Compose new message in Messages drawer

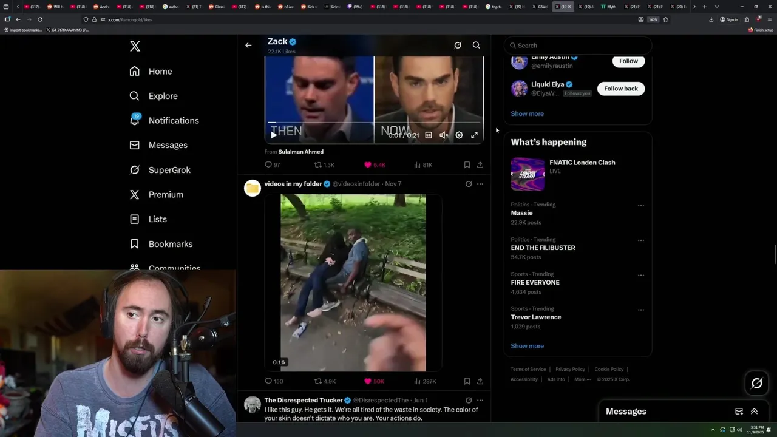point(739,411)
